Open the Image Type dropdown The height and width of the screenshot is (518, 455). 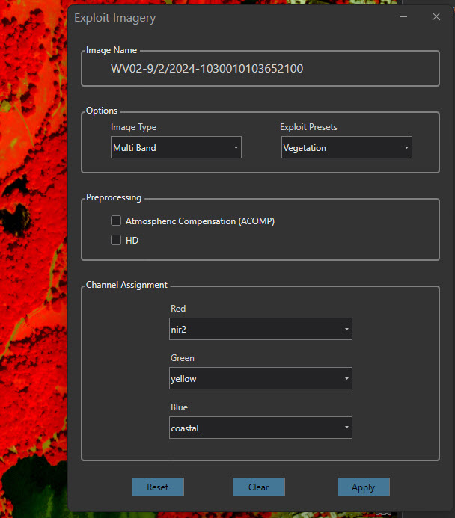click(176, 147)
